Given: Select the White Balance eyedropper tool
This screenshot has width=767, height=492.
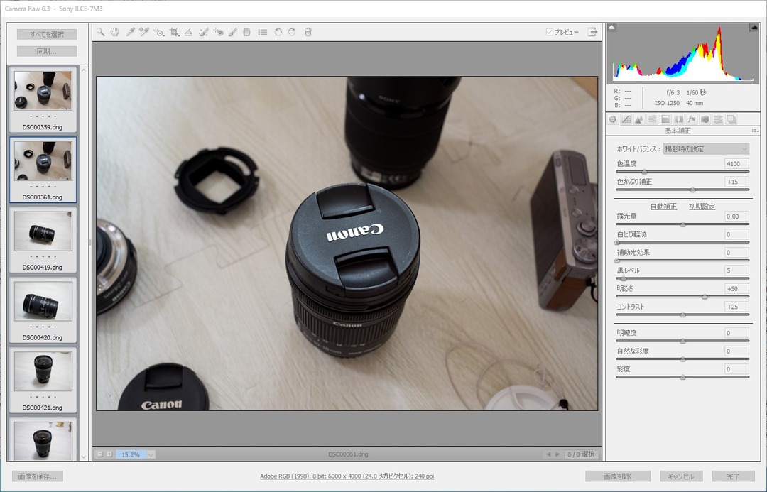Looking at the screenshot, I should 130,32.
